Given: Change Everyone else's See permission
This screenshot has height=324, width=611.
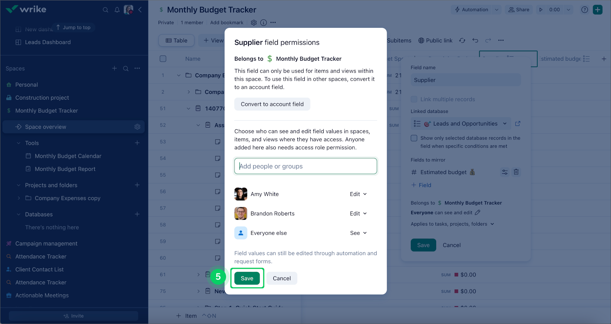Looking at the screenshot, I should 358,233.
